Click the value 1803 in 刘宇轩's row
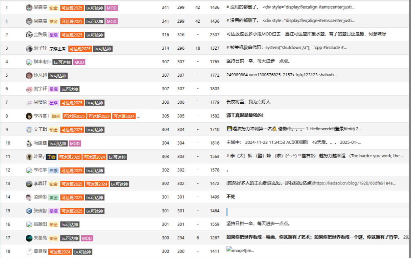This screenshot has height=258, width=411. tap(215, 89)
